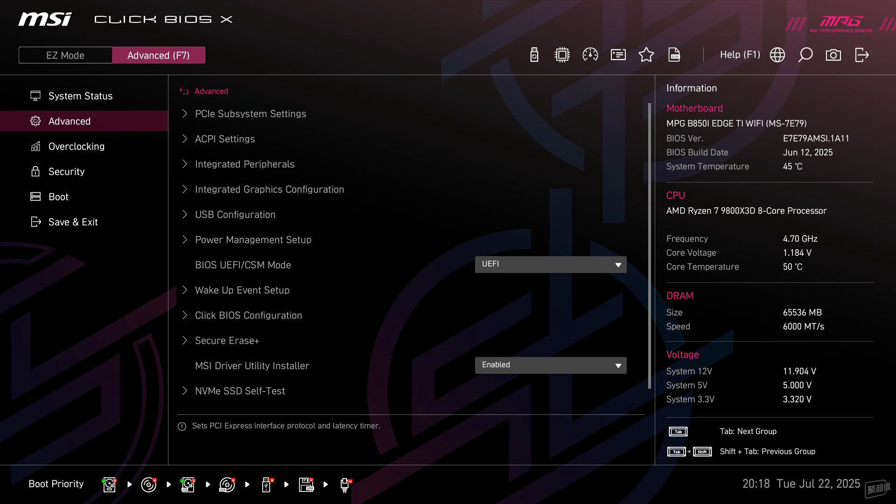
Task: Click the info icon beside help description
Action: point(182,427)
